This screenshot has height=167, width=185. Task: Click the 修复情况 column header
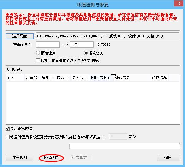tap(160, 78)
